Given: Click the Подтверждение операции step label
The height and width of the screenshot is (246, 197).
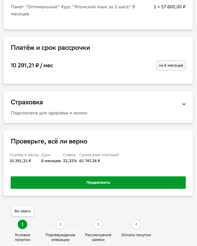Looking at the screenshot, I should pos(60,237).
